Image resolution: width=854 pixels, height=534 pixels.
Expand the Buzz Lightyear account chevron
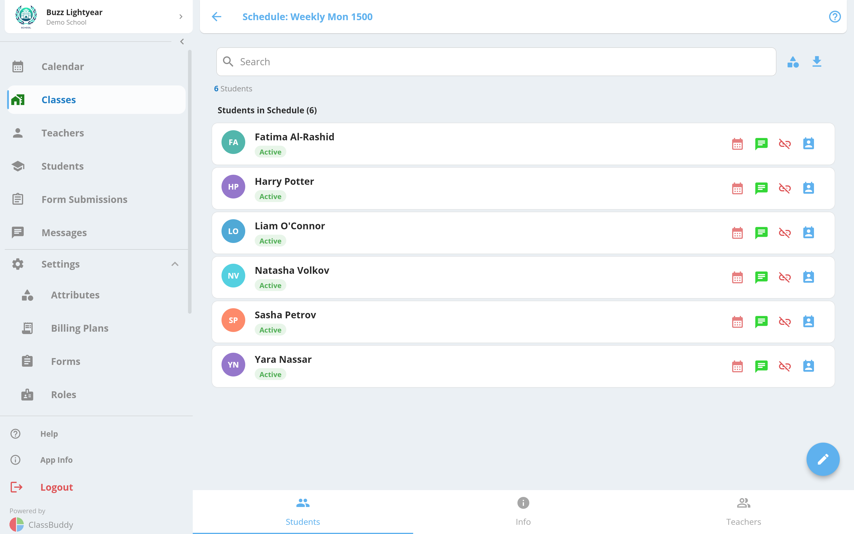tap(181, 17)
